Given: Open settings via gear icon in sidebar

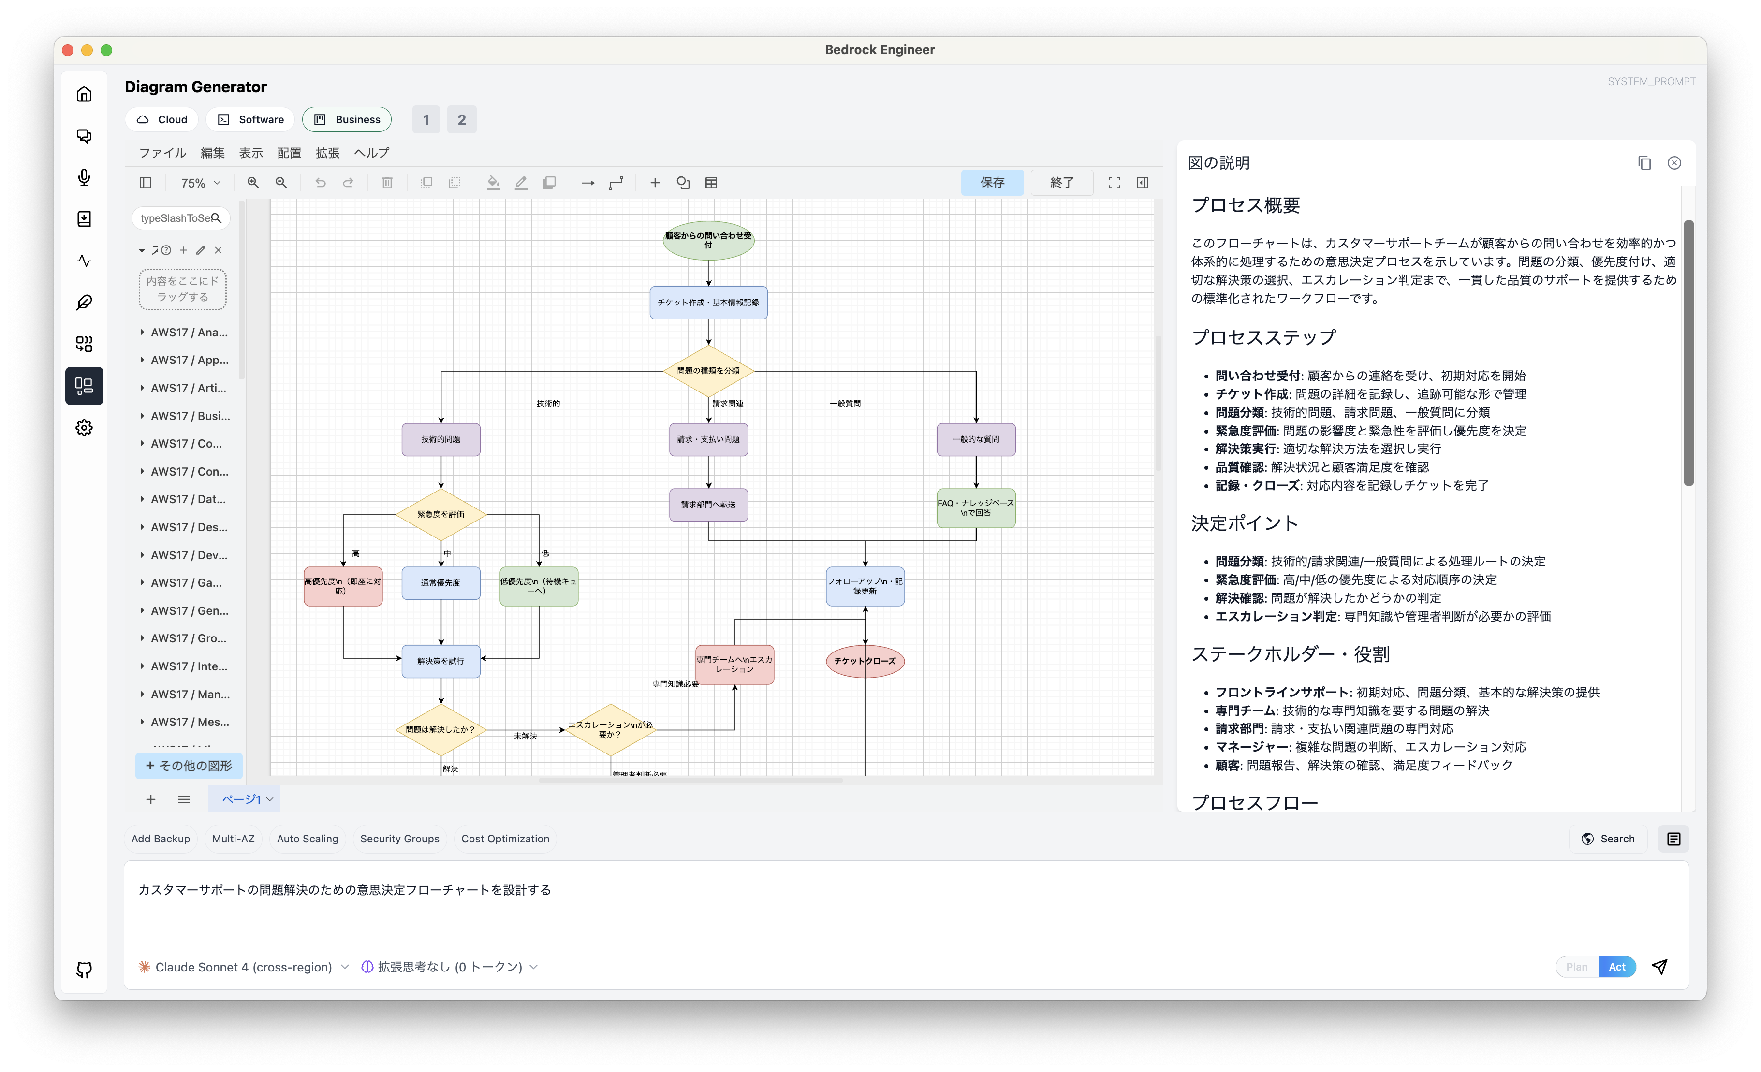Looking at the screenshot, I should 84,427.
